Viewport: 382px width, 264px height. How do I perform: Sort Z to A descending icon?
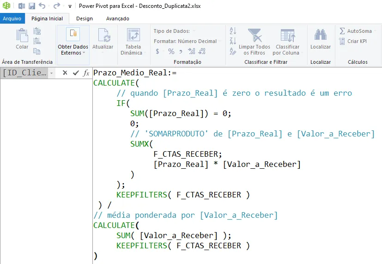point(233,41)
